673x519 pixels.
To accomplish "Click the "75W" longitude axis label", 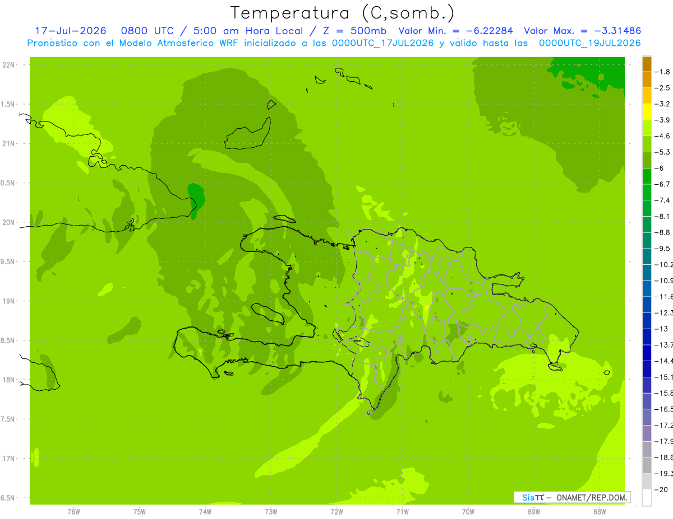I will click(140, 511).
